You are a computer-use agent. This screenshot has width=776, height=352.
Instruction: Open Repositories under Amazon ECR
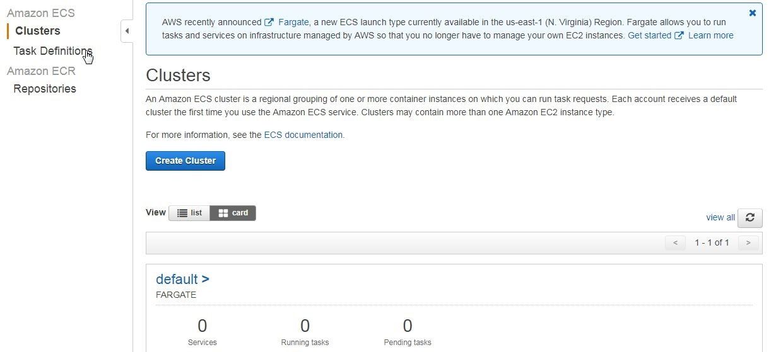[45, 89]
